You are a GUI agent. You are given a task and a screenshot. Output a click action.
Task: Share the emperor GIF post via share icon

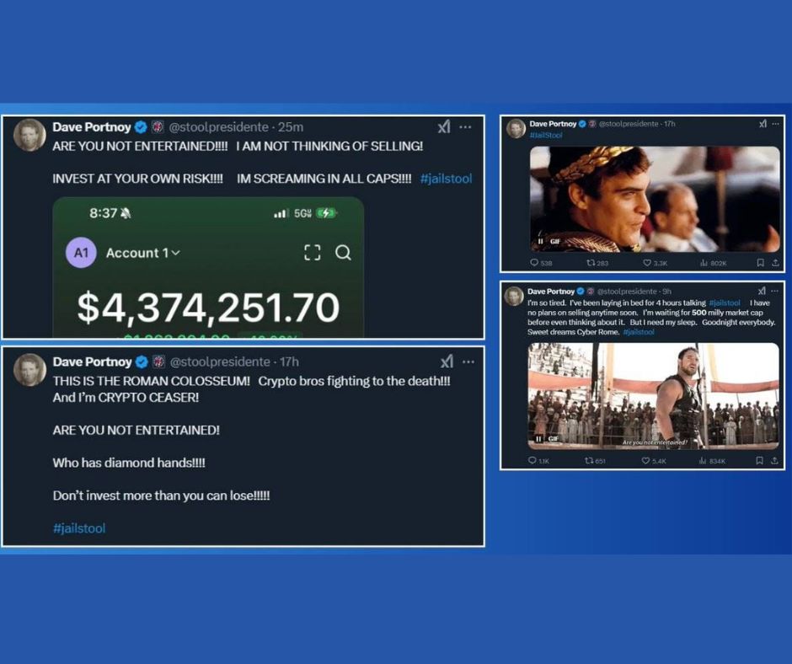coord(774,263)
